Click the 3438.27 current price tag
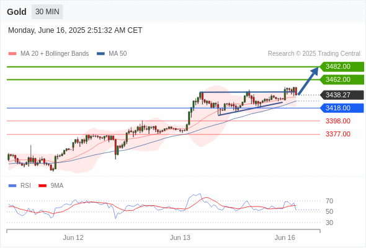The width and height of the screenshot is (366, 248). point(342,95)
